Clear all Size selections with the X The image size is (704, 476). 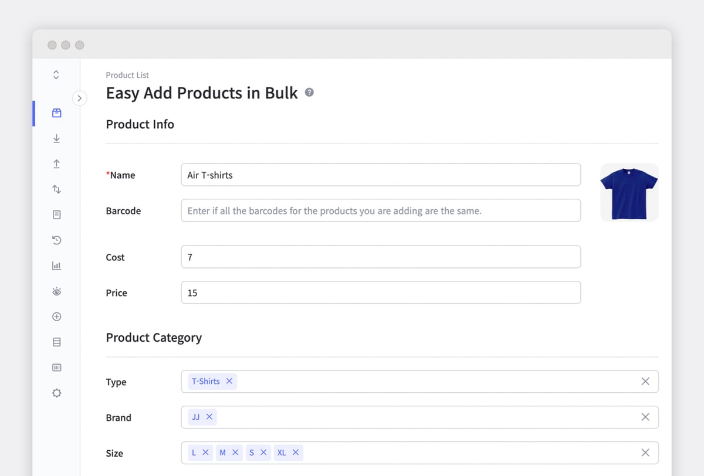pyautogui.click(x=645, y=453)
